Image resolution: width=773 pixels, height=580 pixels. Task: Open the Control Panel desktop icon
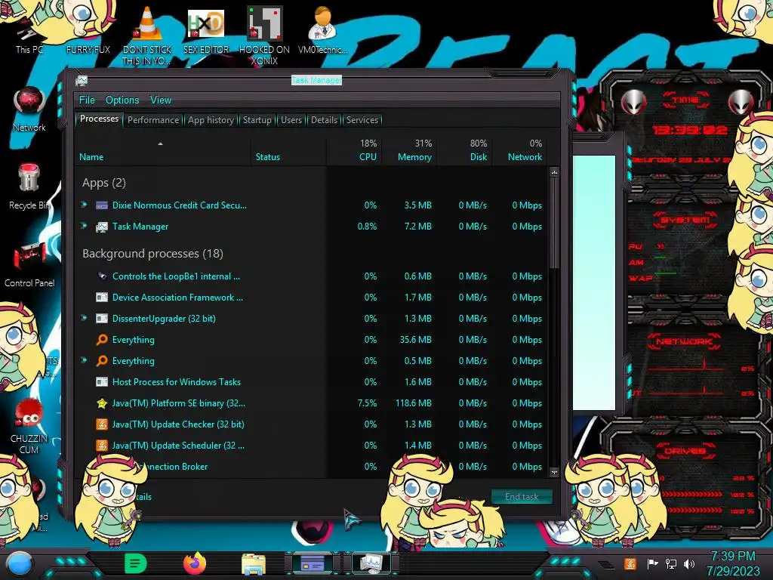pyautogui.click(x=29, y=264)
